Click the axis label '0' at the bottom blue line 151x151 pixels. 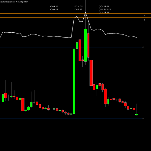tap(143, 119)
